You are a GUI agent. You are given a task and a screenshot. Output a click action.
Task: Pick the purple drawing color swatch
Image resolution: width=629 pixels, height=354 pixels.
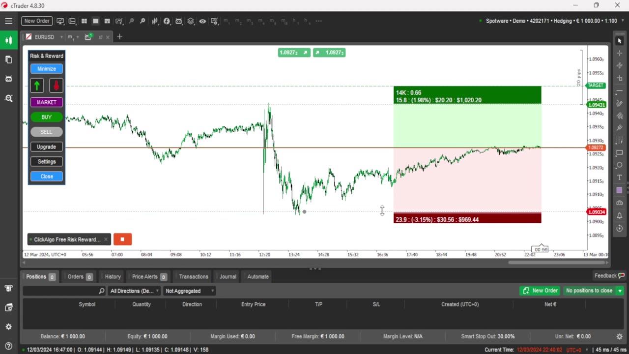[619, 190]
